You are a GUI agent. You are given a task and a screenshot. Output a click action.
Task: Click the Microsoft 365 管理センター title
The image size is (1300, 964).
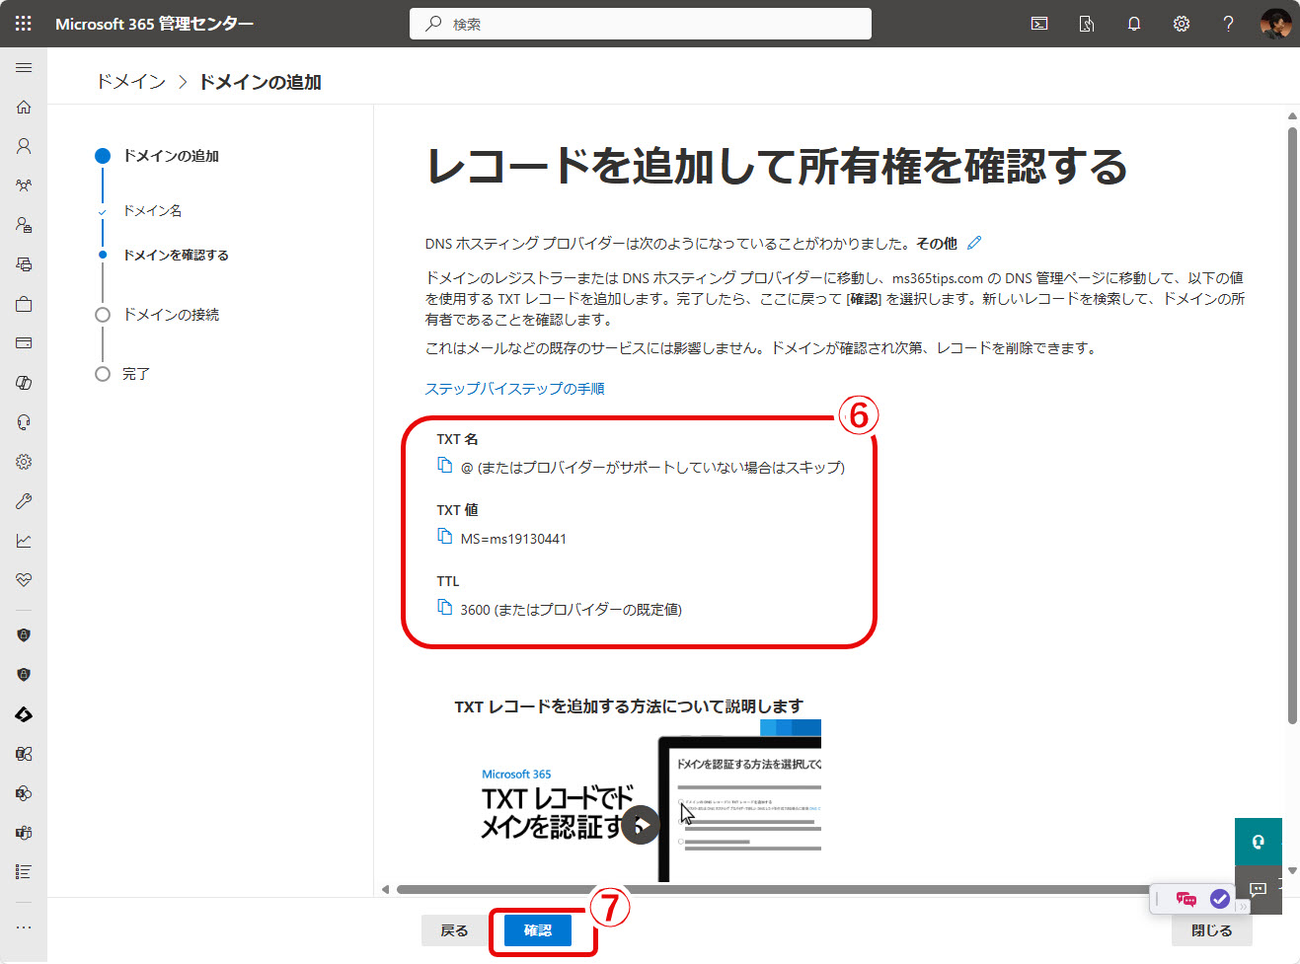coord(154,24)
